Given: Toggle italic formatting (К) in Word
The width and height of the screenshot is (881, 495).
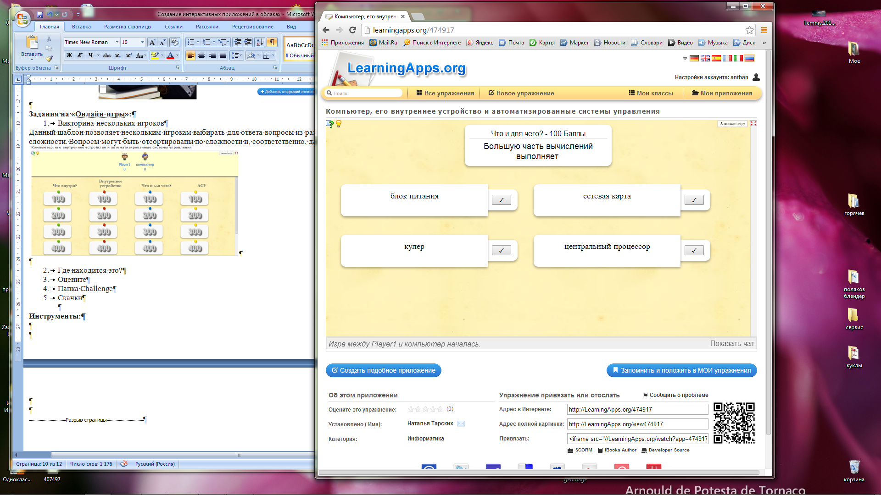Looking at the screenshot, I should pos(79,55).
